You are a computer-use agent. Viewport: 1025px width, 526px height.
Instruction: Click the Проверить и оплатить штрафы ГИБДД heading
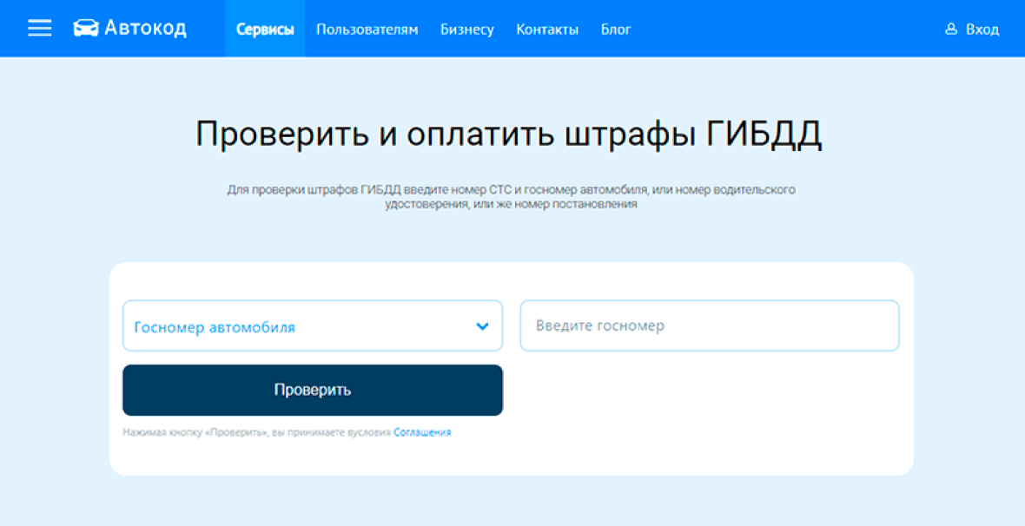(x=508, y=135)
